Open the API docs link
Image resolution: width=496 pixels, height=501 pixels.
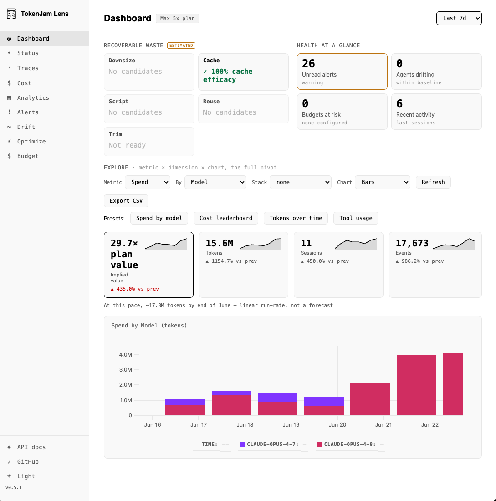pos(45,447)
